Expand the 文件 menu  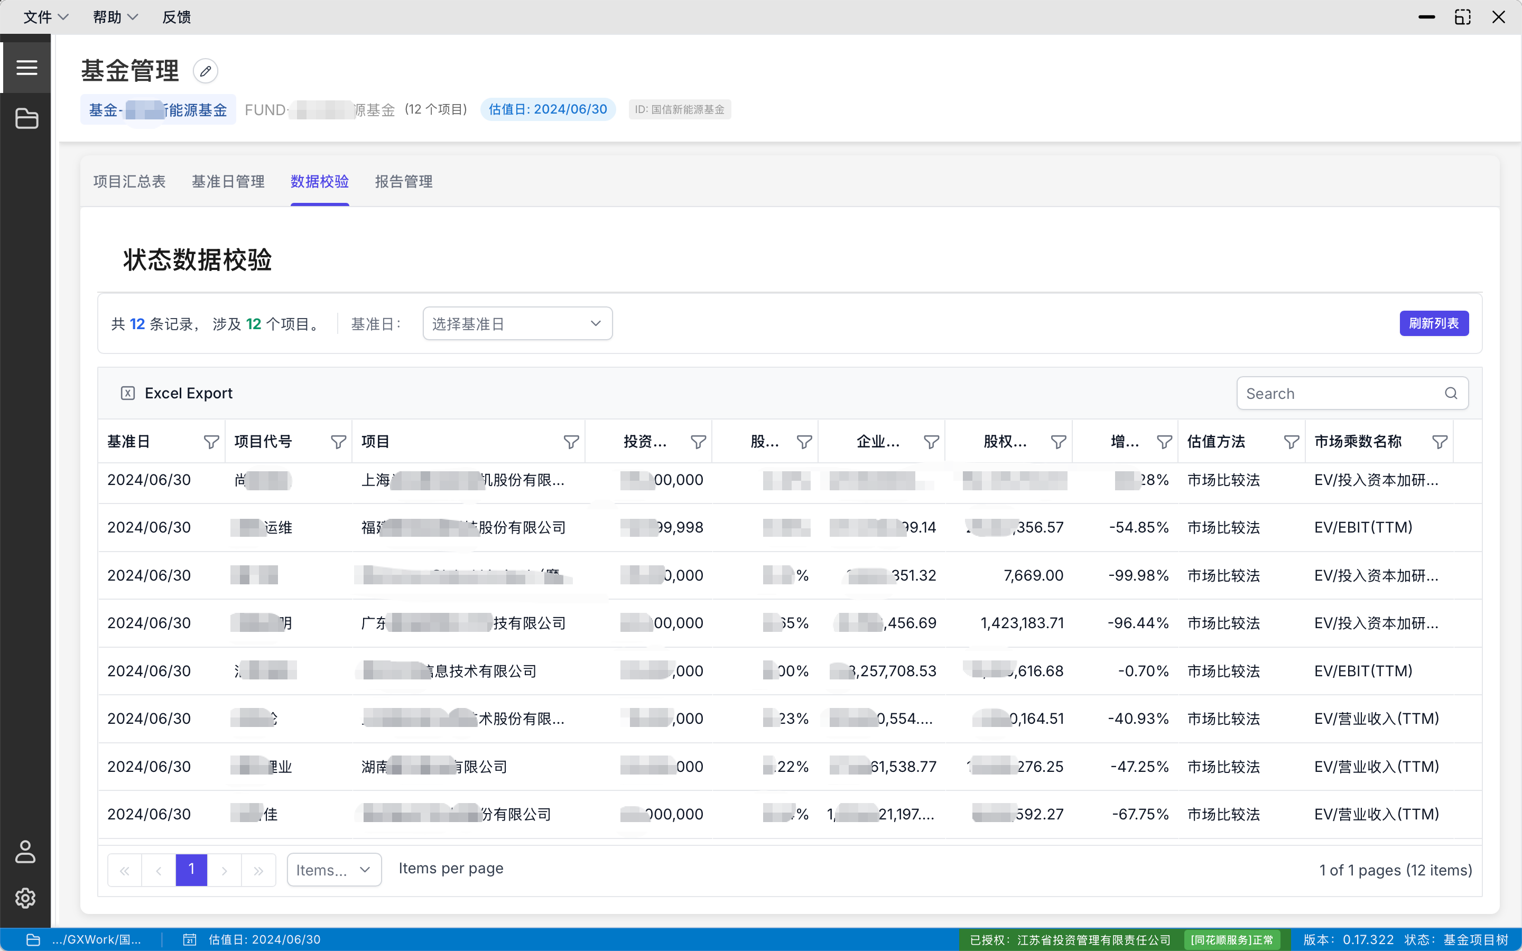tap(45, 17)
